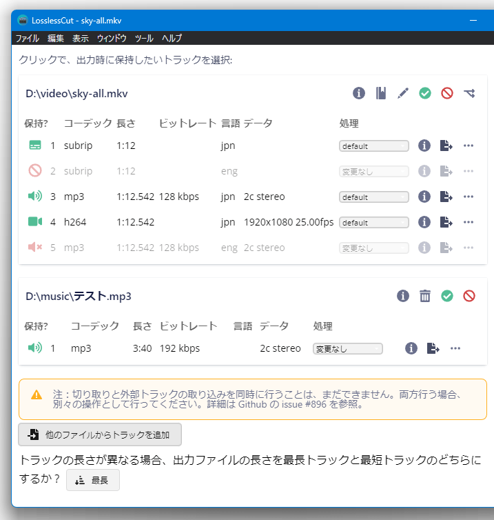Show info for track 2 subrip eng
The image size is (494, 520).
click(424, 171)
